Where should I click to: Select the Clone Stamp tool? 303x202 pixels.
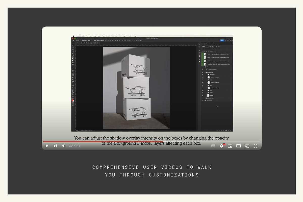pyautogui.click(x=73, y=69)
